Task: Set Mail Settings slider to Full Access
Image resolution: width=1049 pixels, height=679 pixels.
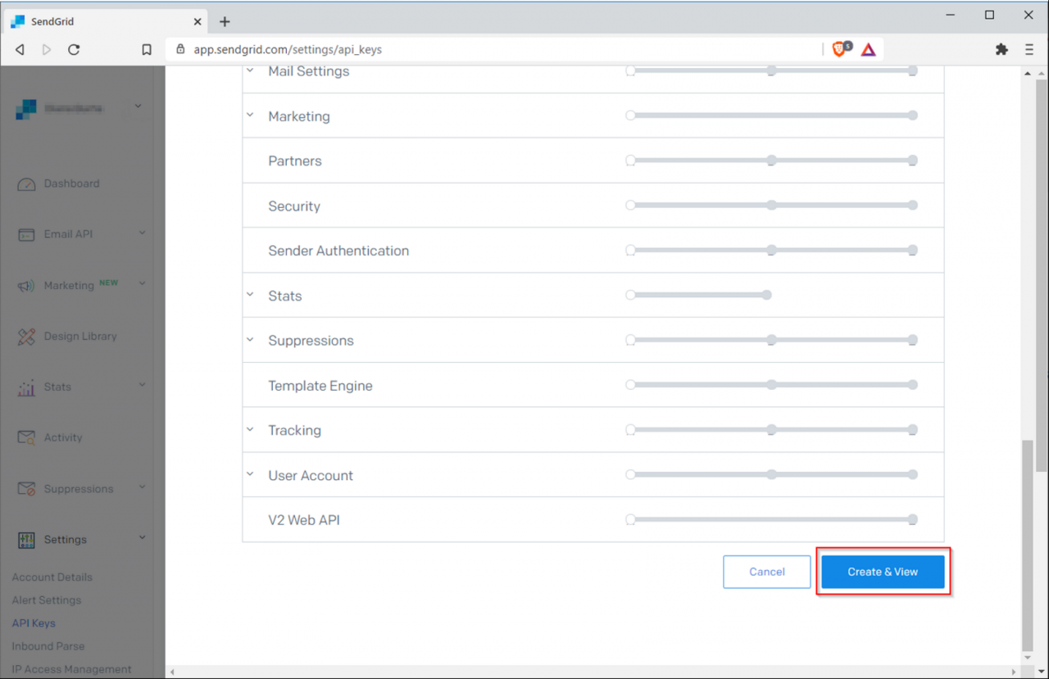Action: click(913, 71)
